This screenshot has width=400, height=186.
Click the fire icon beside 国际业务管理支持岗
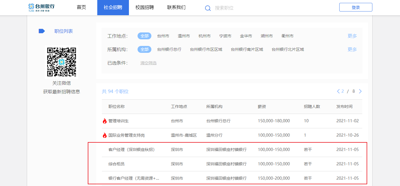pos(105,135)
